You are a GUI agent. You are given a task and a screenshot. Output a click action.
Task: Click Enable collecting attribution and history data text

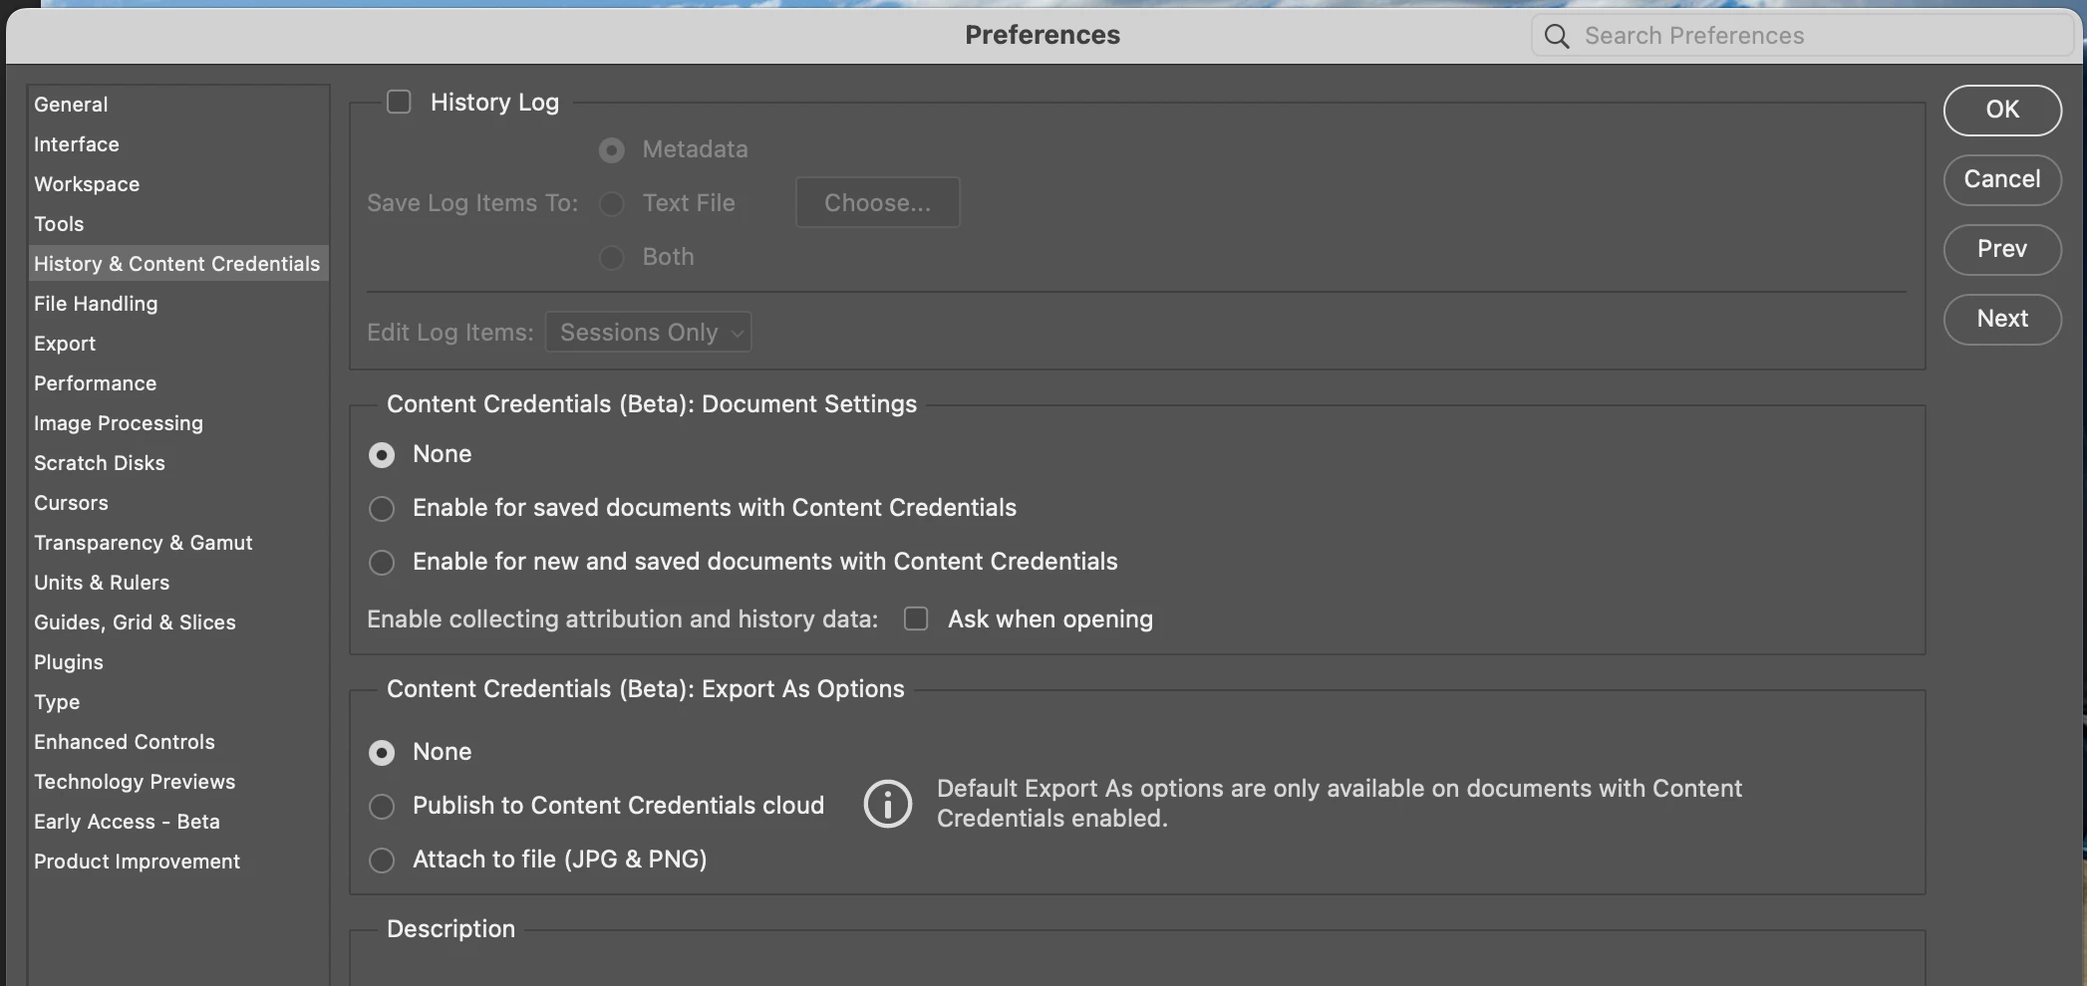[x=623, y=619]
